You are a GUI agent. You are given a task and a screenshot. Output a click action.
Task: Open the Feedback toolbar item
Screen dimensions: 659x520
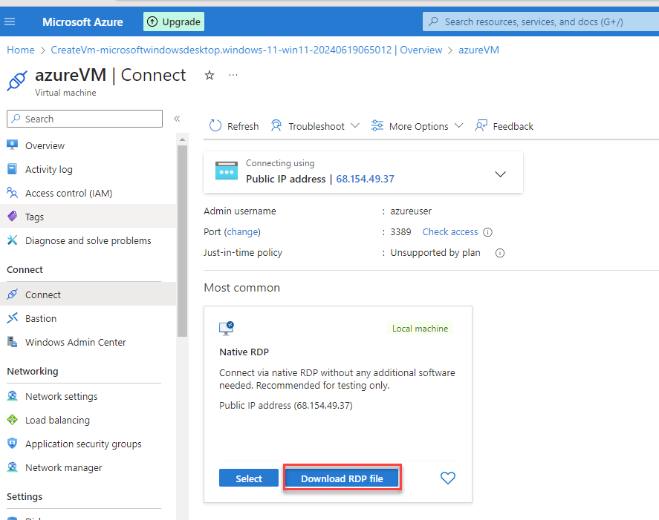tap(504, 126)
